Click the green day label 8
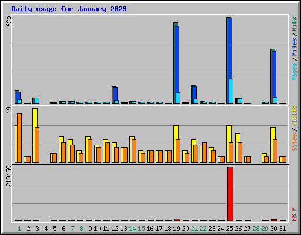This screenshot has width=301, height=235. pyautogui.click(x=81, y=229)
